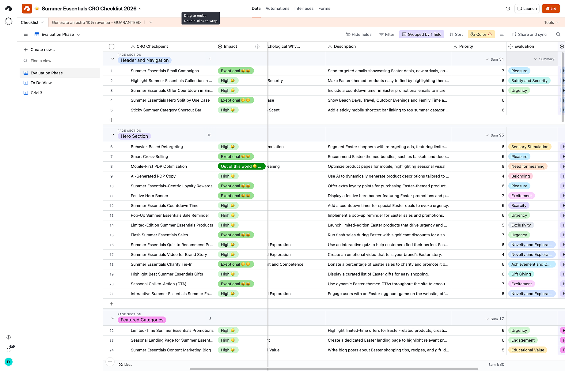Collapse Header and Navigation group

(112, 59)
